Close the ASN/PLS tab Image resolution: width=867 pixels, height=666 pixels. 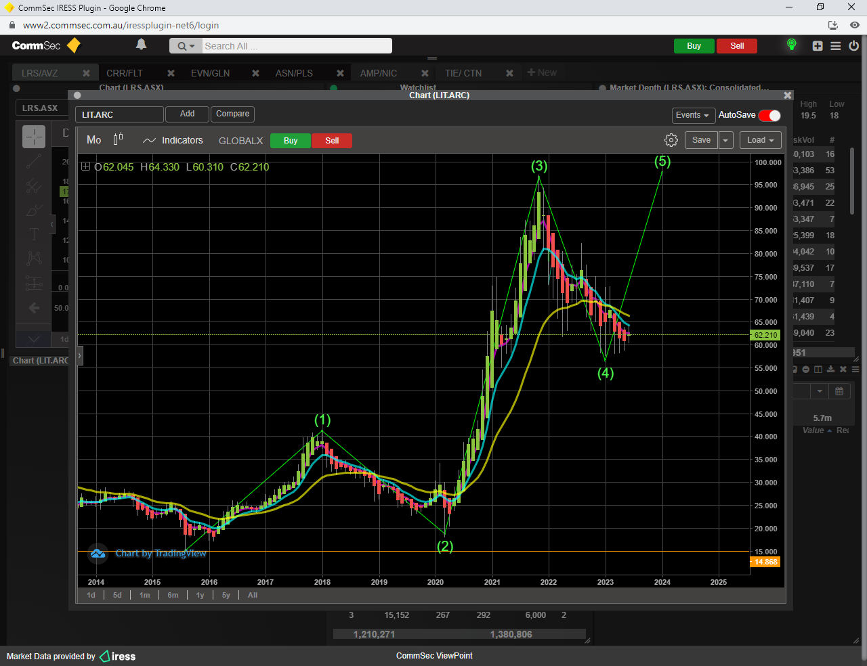[x=340, y=73]
